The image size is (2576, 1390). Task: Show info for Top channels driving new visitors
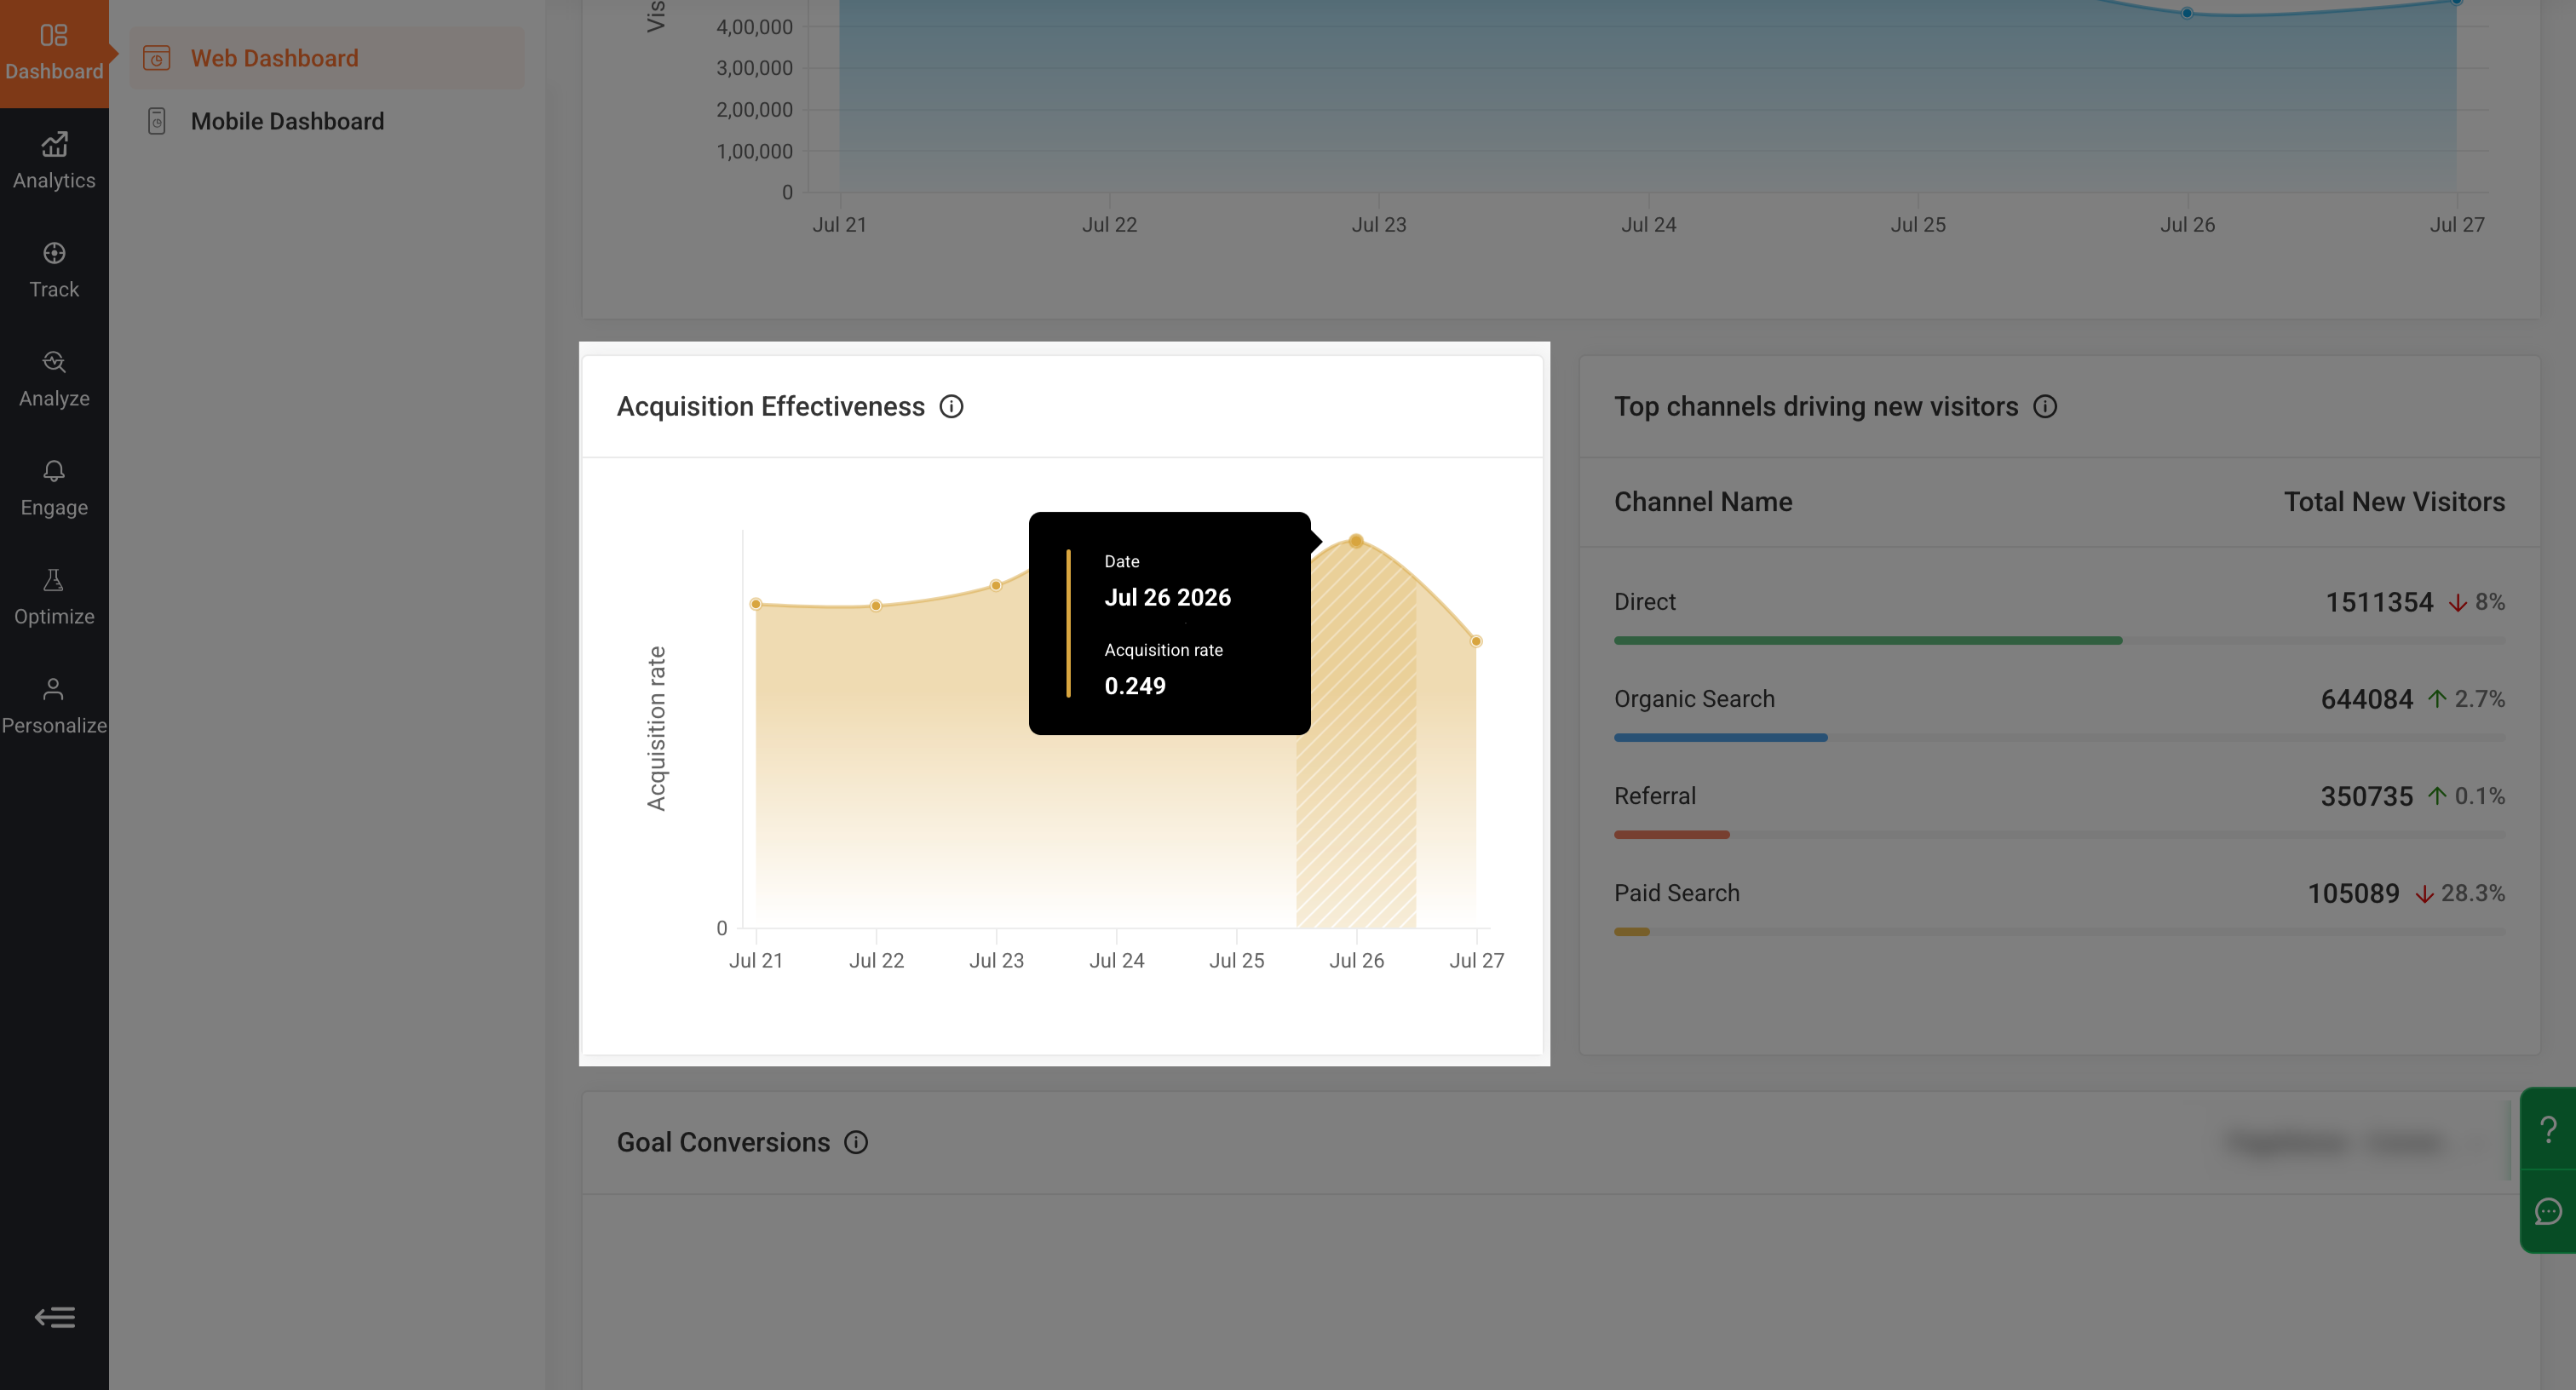point(2045,406)
